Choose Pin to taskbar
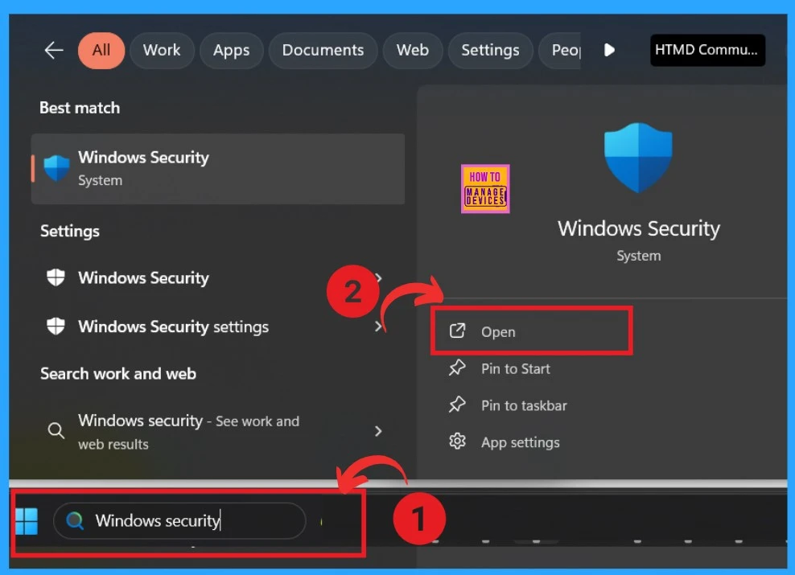 tap(523, 406)
